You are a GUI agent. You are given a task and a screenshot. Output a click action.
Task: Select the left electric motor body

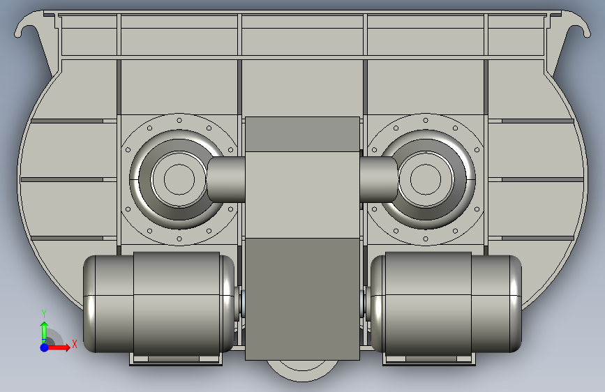pyautogui.click(x=158, y=303)
